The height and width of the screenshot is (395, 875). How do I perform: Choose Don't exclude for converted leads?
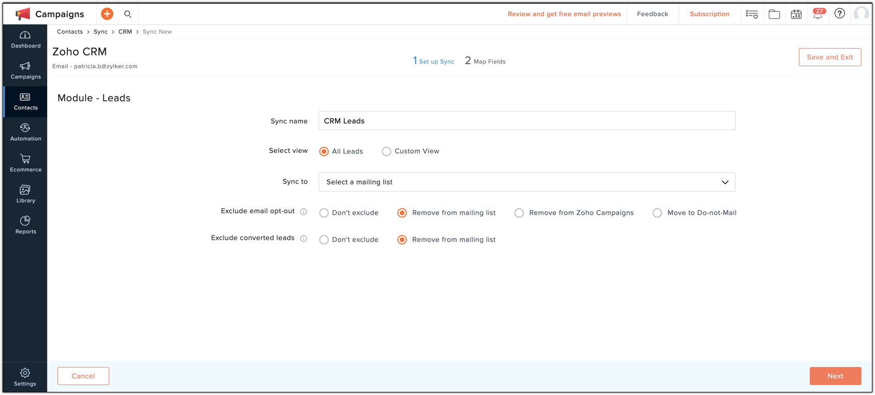324,240
